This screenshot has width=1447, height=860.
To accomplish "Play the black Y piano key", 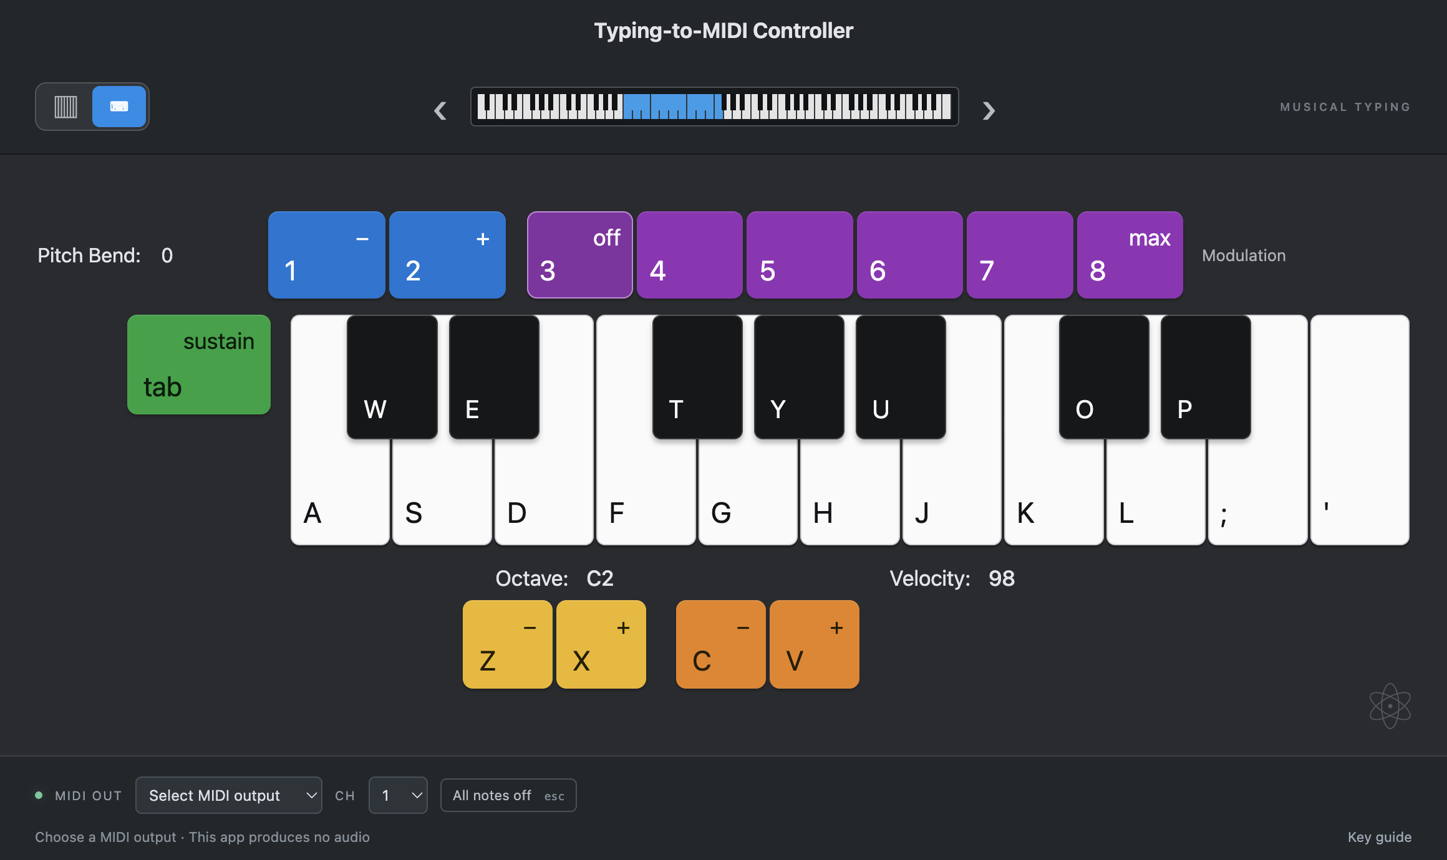I will pyautogui.click(x=799, y=377).
